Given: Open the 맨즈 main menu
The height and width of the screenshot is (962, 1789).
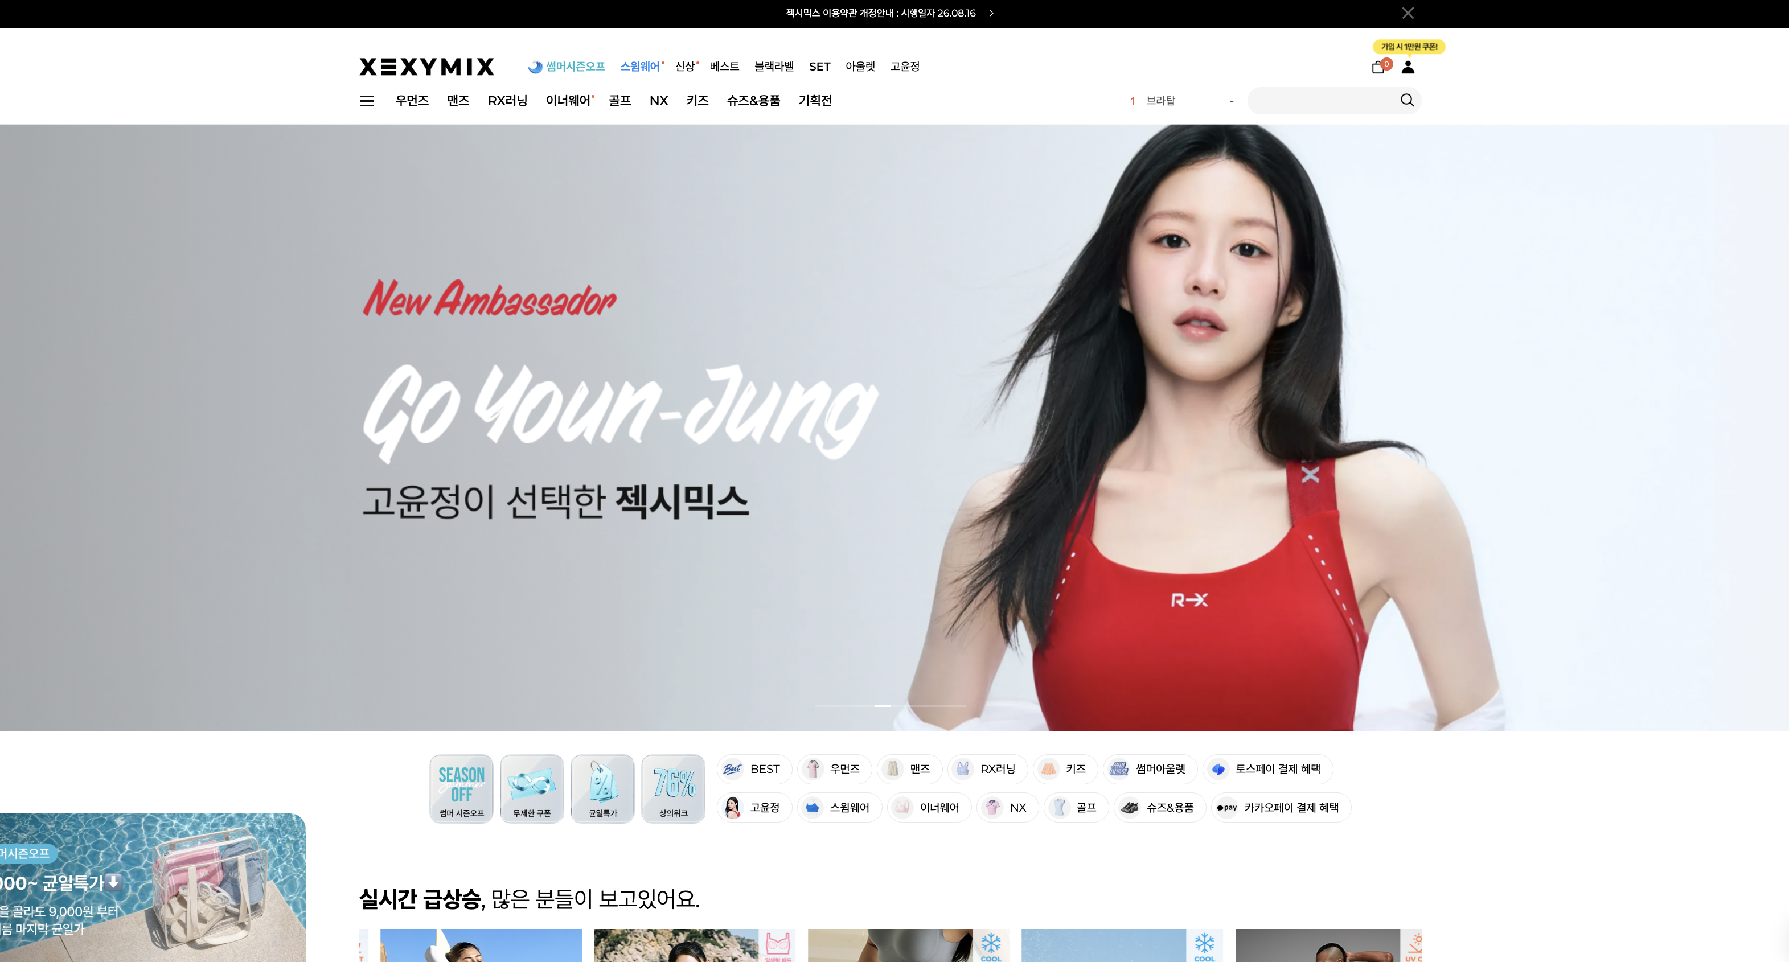Looking at the screenshot, I should (x=458, y=101).
